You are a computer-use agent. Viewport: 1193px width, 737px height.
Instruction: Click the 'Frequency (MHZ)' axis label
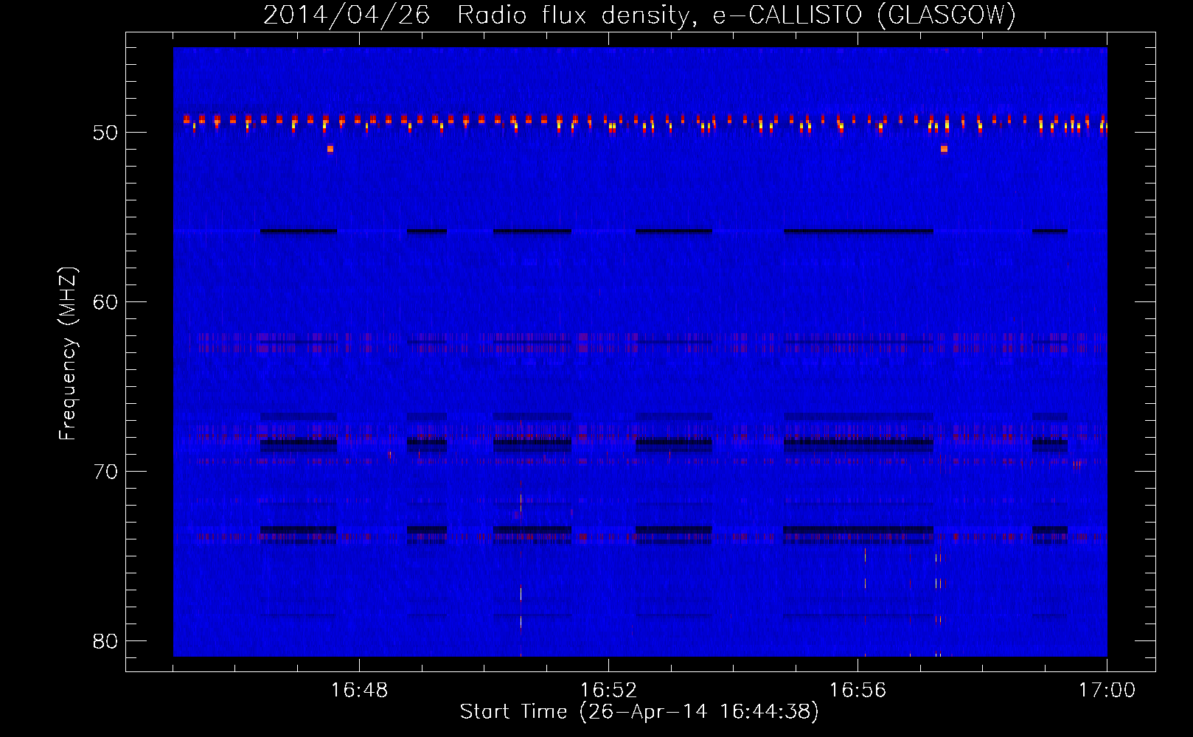(x=68, y=354)
